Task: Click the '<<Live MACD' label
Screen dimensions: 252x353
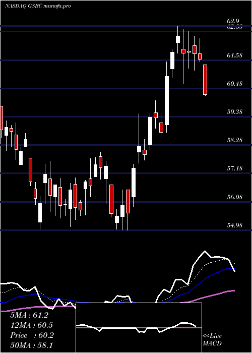Action: coord(212,339)
